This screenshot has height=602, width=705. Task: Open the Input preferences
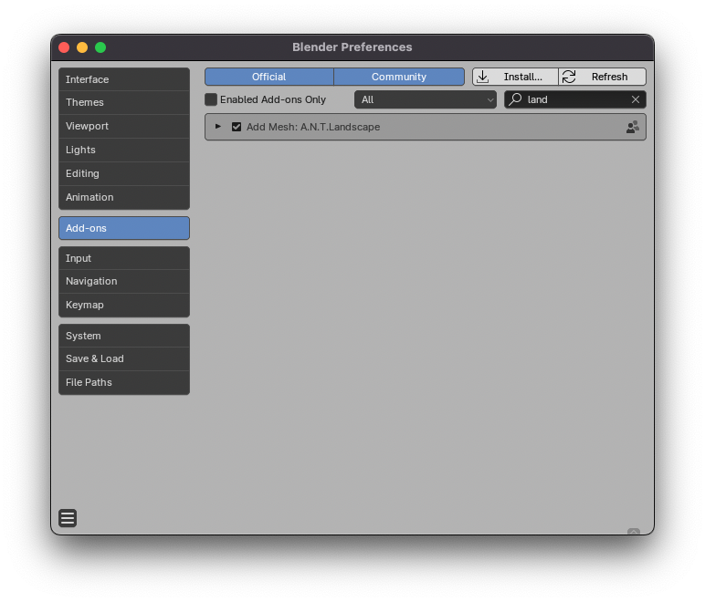[x=124, y=258]
